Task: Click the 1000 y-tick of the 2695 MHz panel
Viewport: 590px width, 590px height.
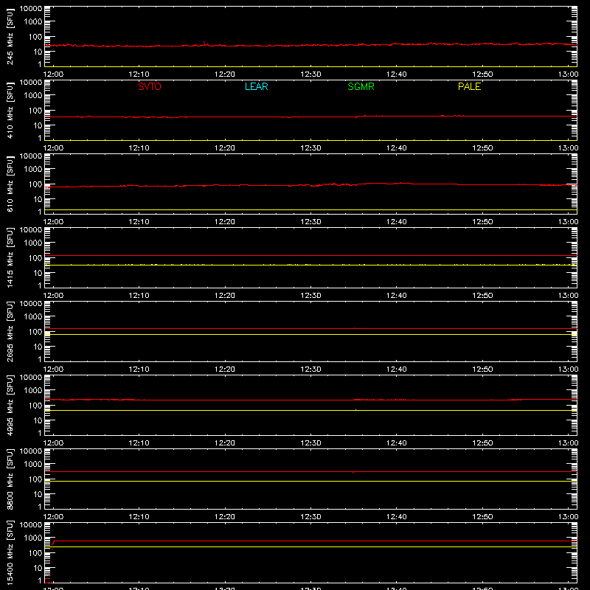Action: pyautogui.click(x=33, y=317)
